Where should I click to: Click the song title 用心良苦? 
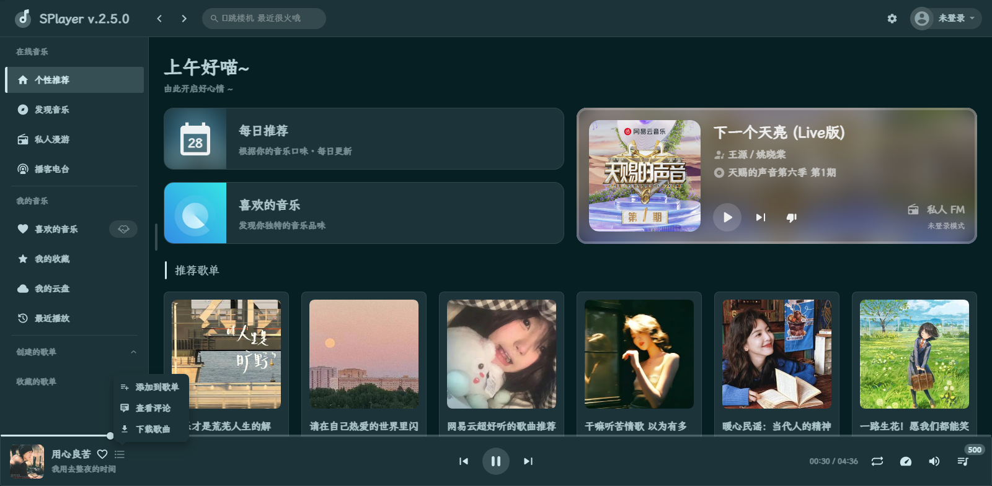pyautogui.click(x=71, y=454)
